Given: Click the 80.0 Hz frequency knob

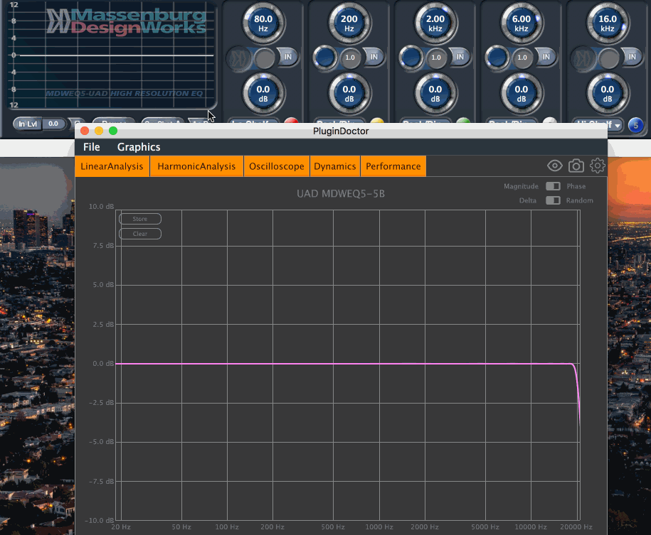Looking at the screenshot, I should click(x=263, y=23).
